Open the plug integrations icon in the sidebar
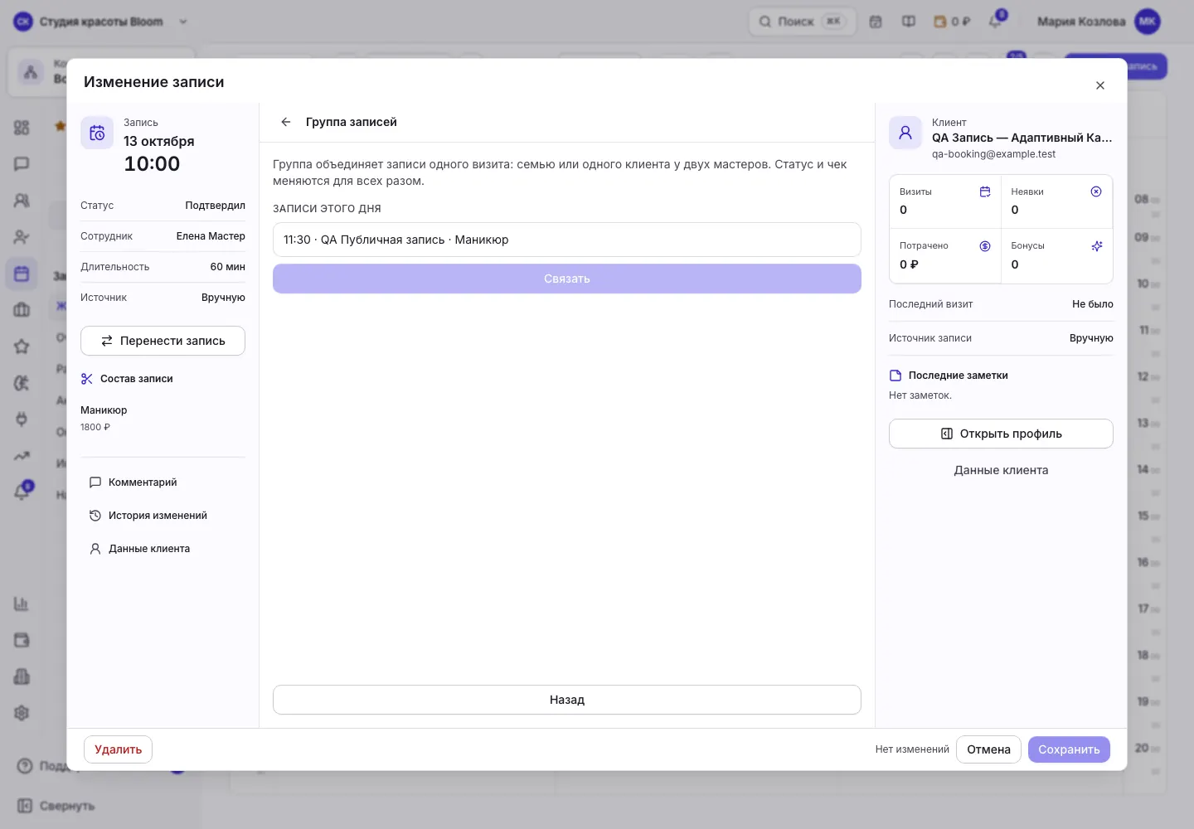This screenshot has height=829, width=1194. pos(22,419)
